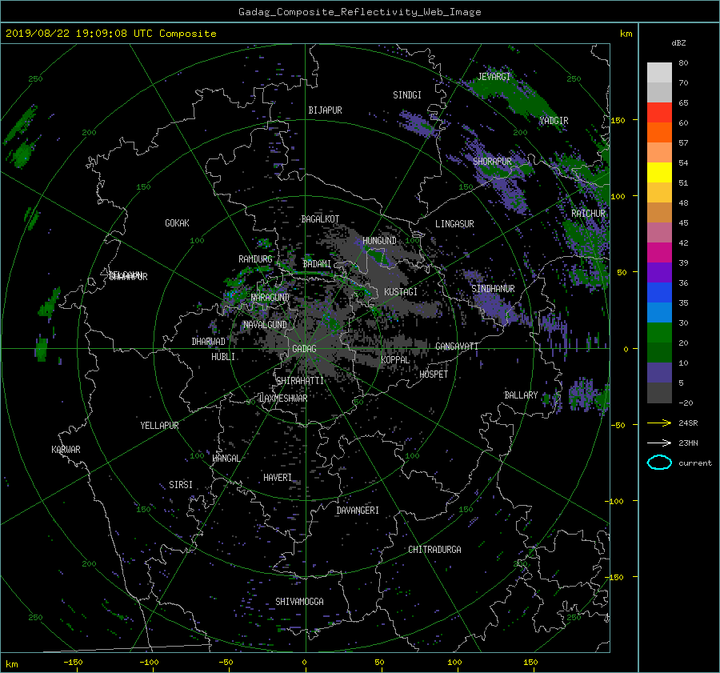Click the magenta 42 dBZ color swatch

(659, 252)
